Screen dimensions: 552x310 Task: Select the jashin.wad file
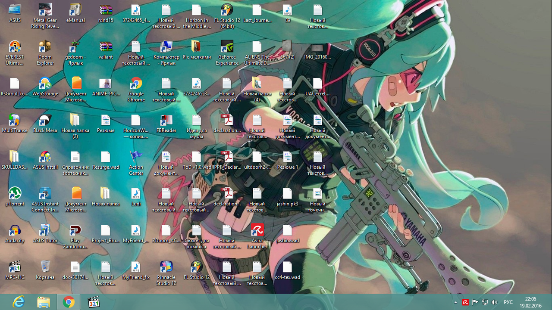[287, 233]
